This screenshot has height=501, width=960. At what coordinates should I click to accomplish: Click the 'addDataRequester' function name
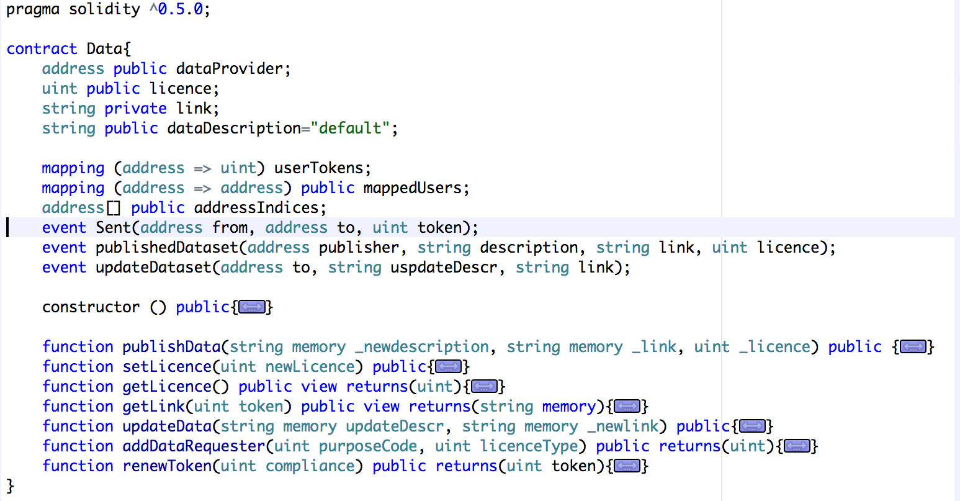(194, 446)
